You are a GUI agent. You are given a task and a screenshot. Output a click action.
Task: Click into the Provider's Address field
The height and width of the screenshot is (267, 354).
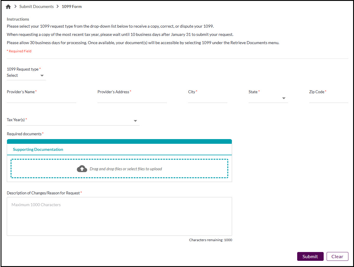coord(132,99)
